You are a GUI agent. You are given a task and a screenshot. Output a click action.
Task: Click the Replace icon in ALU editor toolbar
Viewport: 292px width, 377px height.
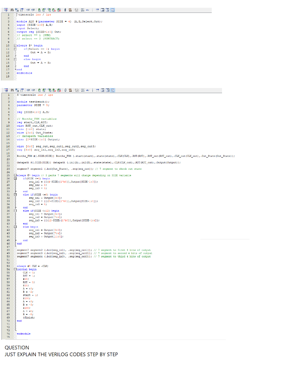click(x=17, y=10)
